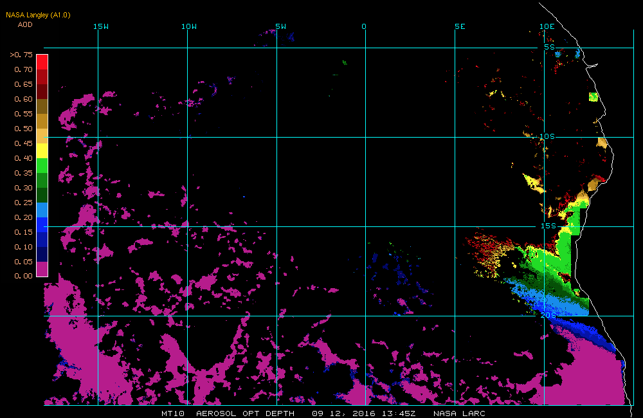Click the magenta 0.00 legend swatch

(42, 269)
